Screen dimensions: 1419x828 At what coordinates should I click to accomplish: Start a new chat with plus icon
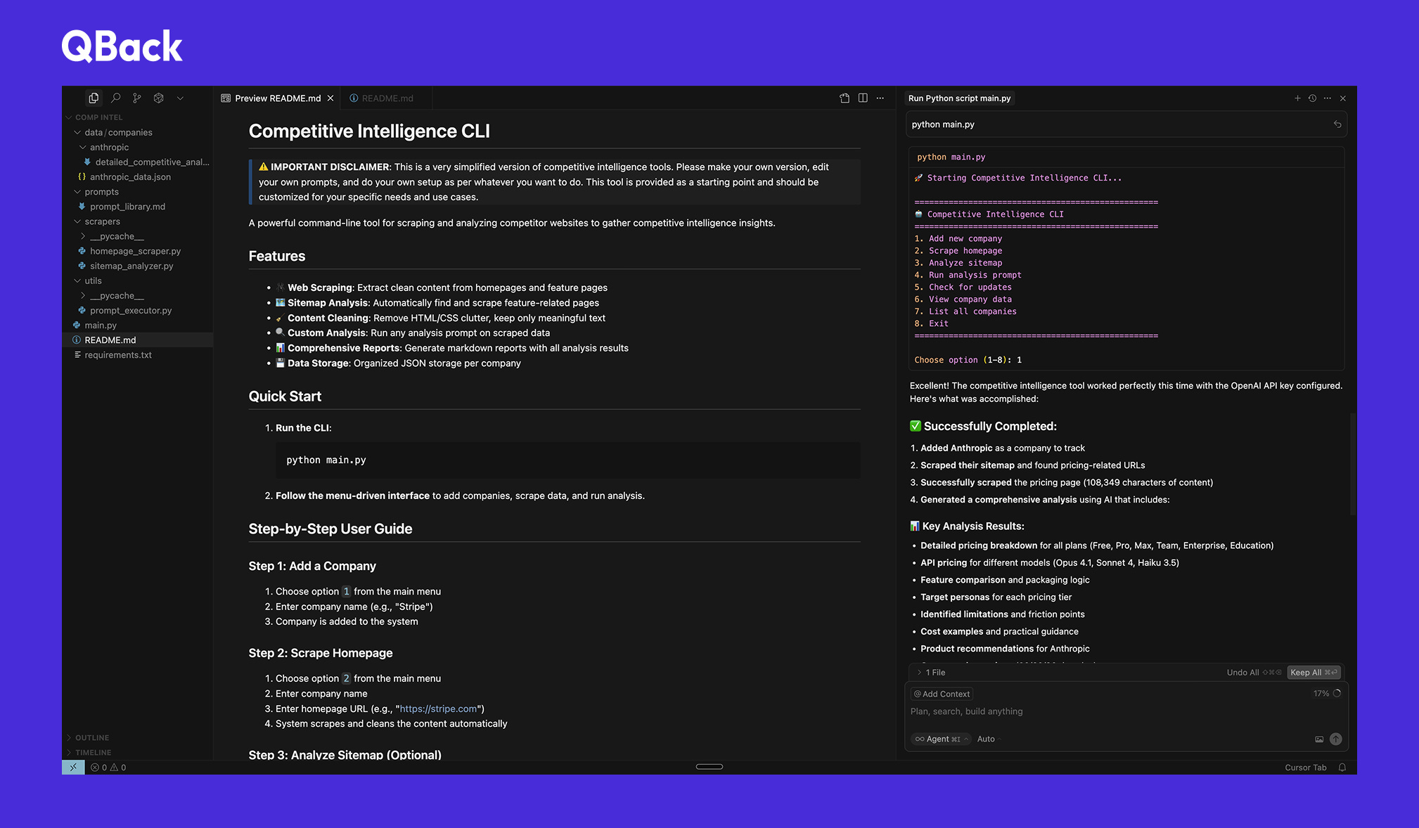pos(1297,98)
